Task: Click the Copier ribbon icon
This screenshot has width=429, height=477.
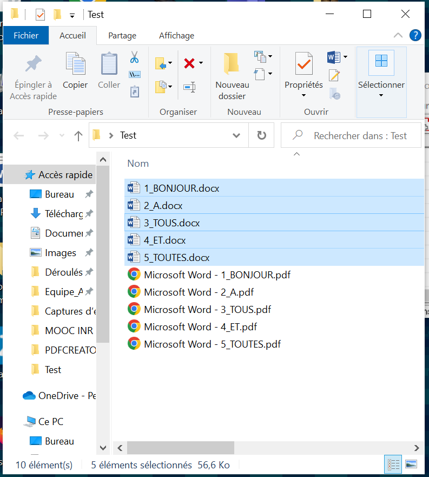Action: pos(75,64)
